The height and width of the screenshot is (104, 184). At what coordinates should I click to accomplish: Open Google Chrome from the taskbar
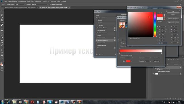pos(26,102)
